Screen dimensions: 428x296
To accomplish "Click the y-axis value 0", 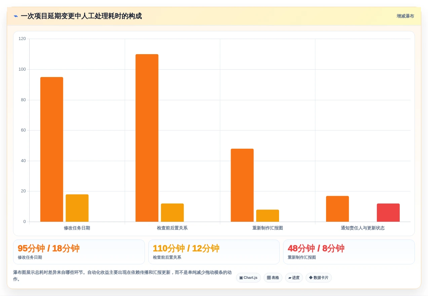I will pyautogui.click(x=25, y=222).
